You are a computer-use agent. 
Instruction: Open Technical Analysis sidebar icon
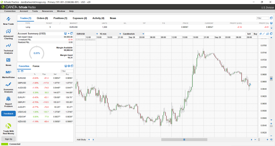9,46
